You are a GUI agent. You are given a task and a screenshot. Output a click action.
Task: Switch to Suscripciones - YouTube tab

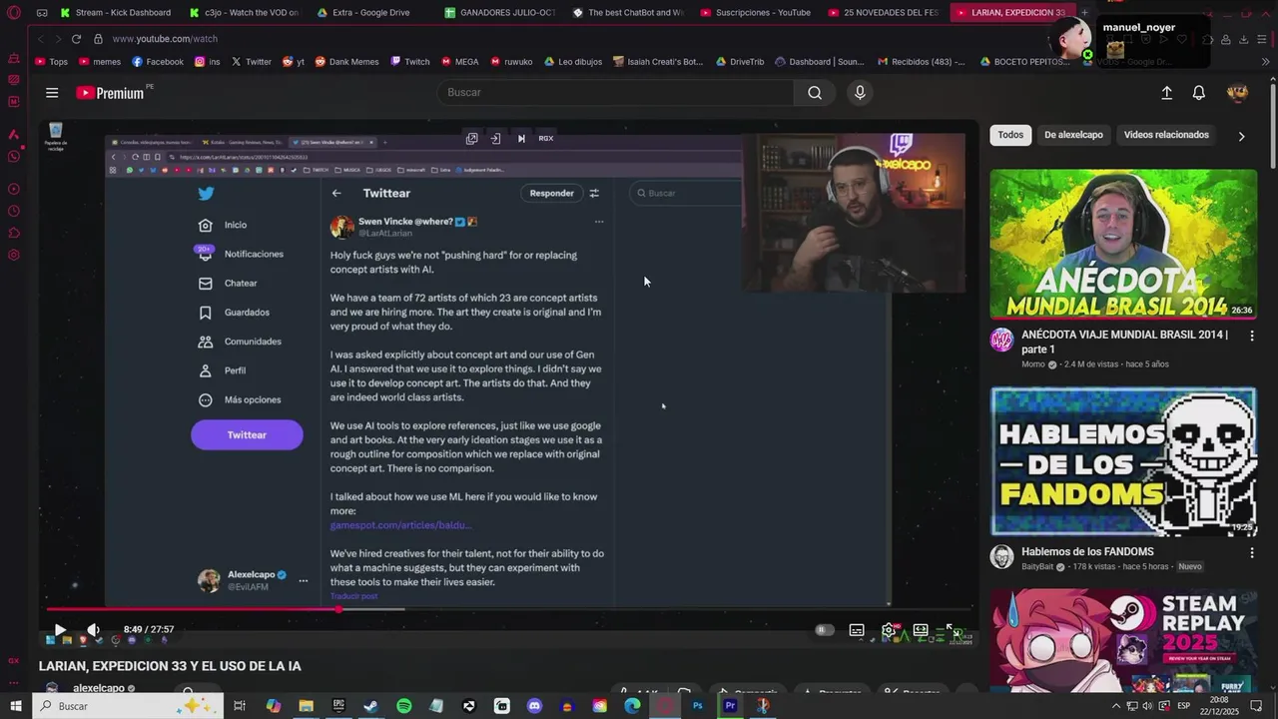762,12
